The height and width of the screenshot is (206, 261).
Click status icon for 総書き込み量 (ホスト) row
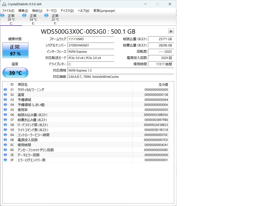5,120
